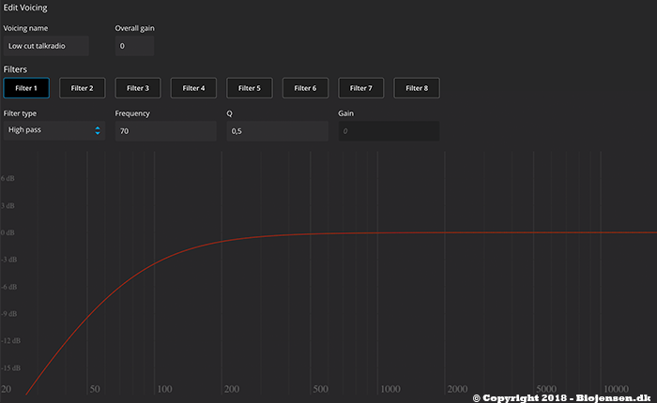
Task: Click the -3 dB axis label
Action: (8, 260)
